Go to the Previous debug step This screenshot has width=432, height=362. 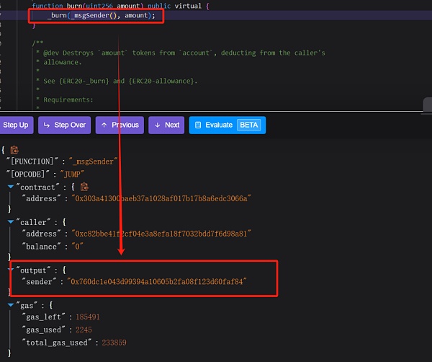(x=119, y=125)
